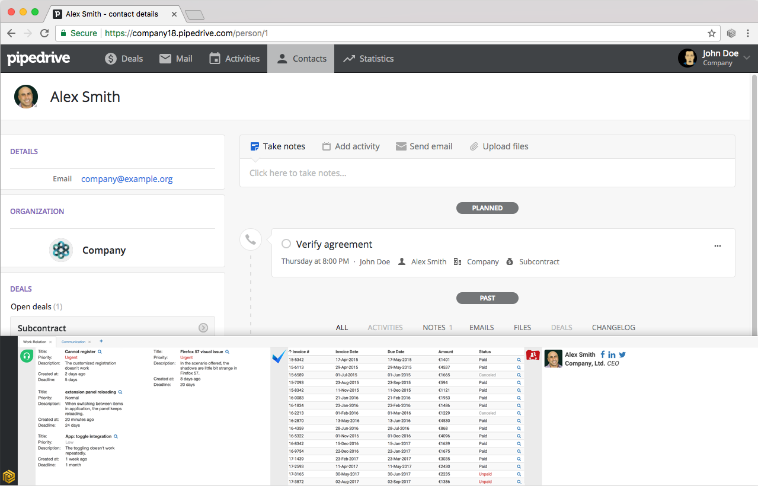Click the Pipedrive logo
Viewport: 758px width, 486px height.
(39, 58)
